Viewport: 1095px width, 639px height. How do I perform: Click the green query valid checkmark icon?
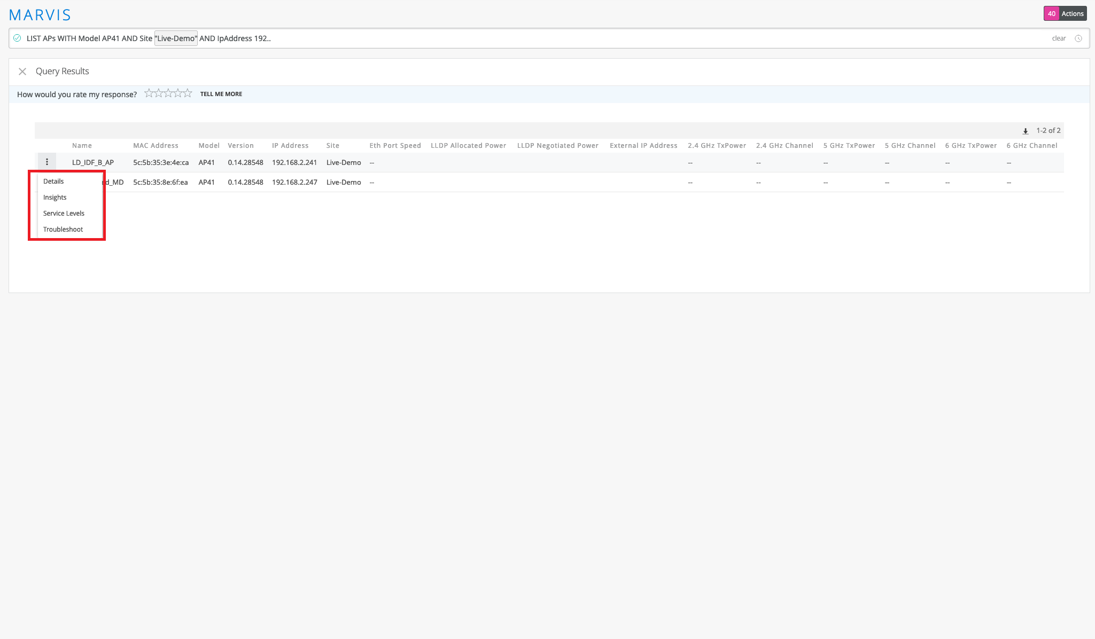pos(17,38)
